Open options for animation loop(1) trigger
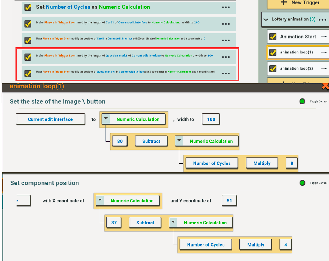This screenshot has width=329, height=261. [x=324, y=52]
